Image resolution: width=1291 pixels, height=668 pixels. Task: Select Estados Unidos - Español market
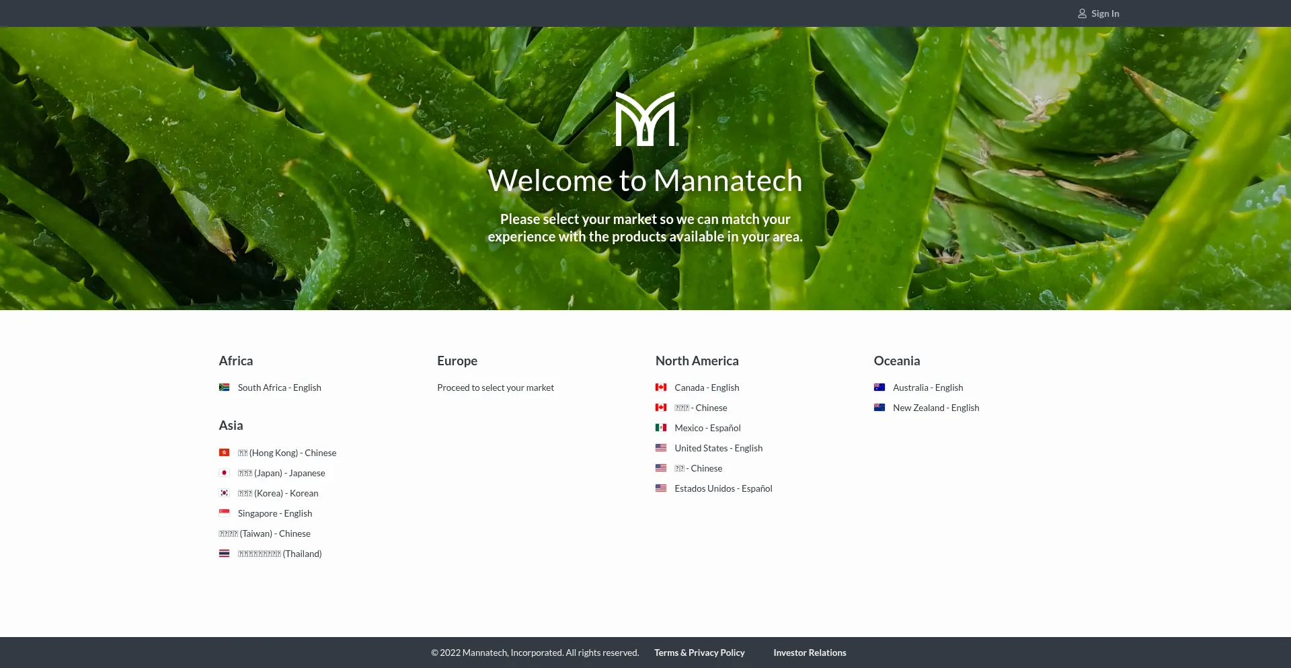coord(723,488)
